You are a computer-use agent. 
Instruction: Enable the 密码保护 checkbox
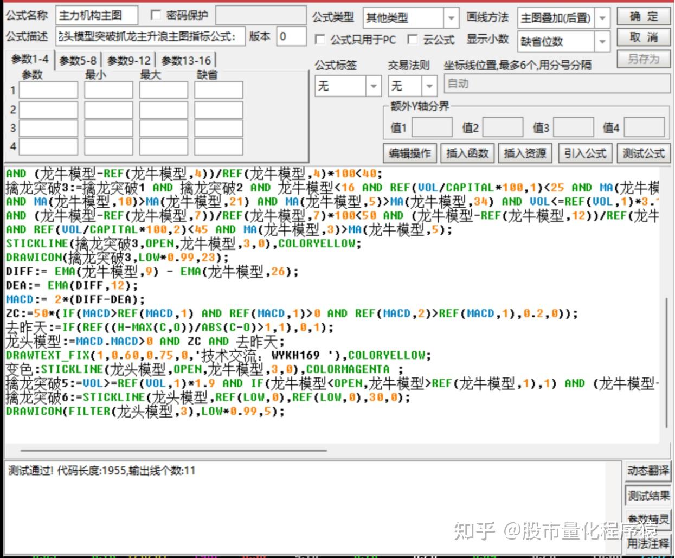(156, 15)
